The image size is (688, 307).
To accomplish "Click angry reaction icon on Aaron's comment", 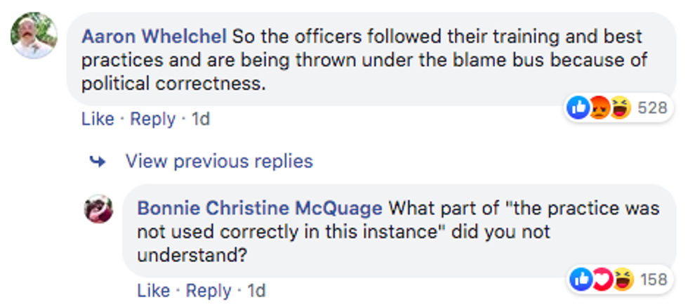I will tap(599, 108).
